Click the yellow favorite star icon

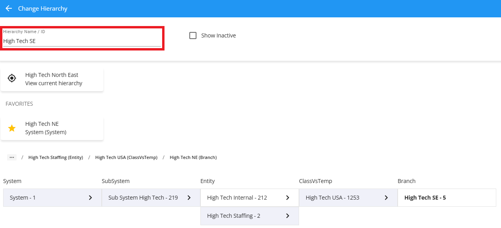12,128
